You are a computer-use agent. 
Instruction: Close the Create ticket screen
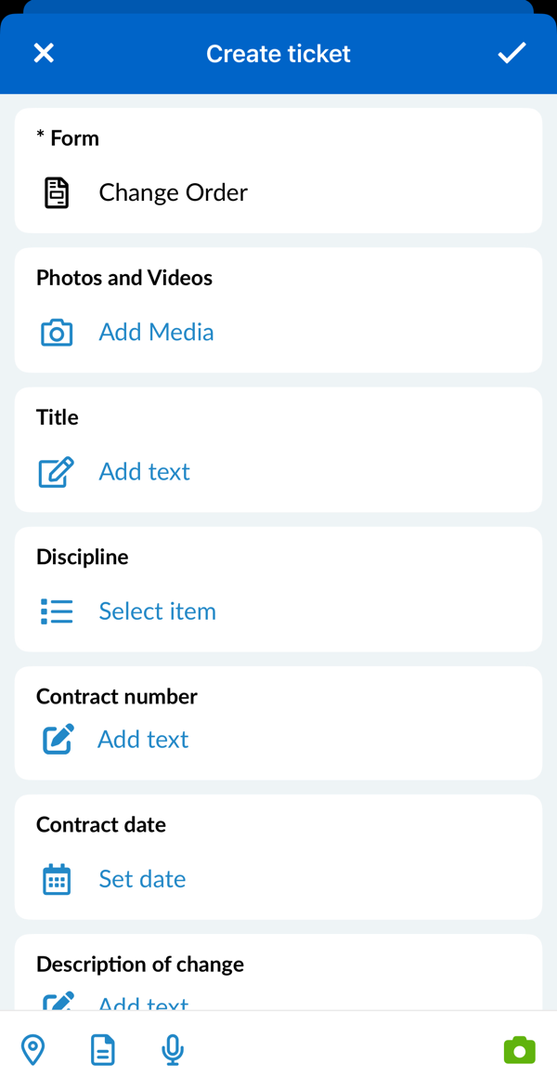click(x=44, y=53)
